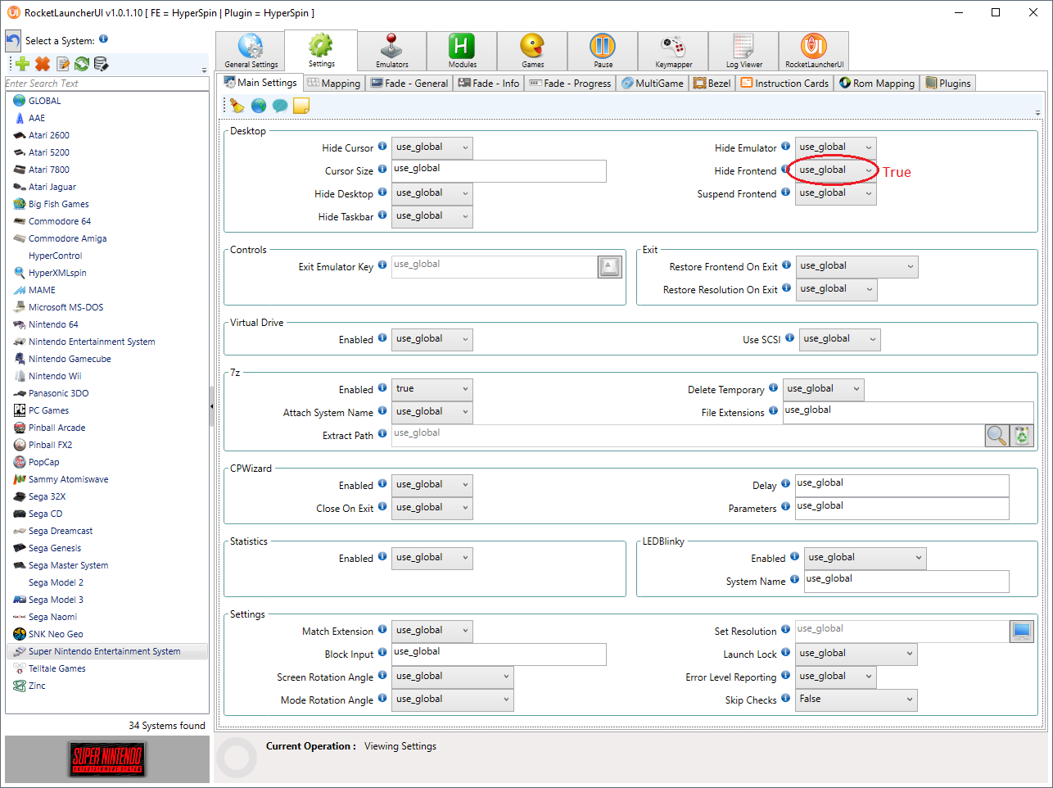Switch to the Mapping tab
Image resolution: width=1053 pixels, height=788 pixels.
tap(333, 83)
